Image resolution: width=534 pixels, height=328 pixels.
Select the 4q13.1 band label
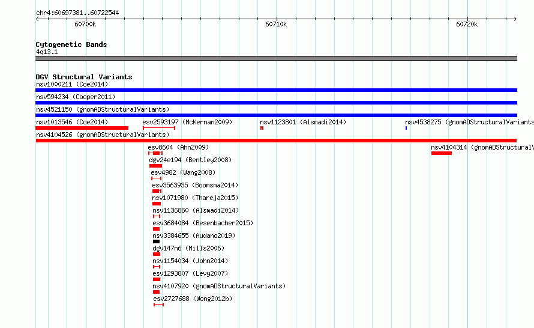pos(47,52)
